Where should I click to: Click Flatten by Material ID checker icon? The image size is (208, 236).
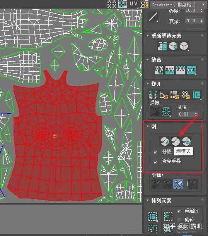pos(185,95)
